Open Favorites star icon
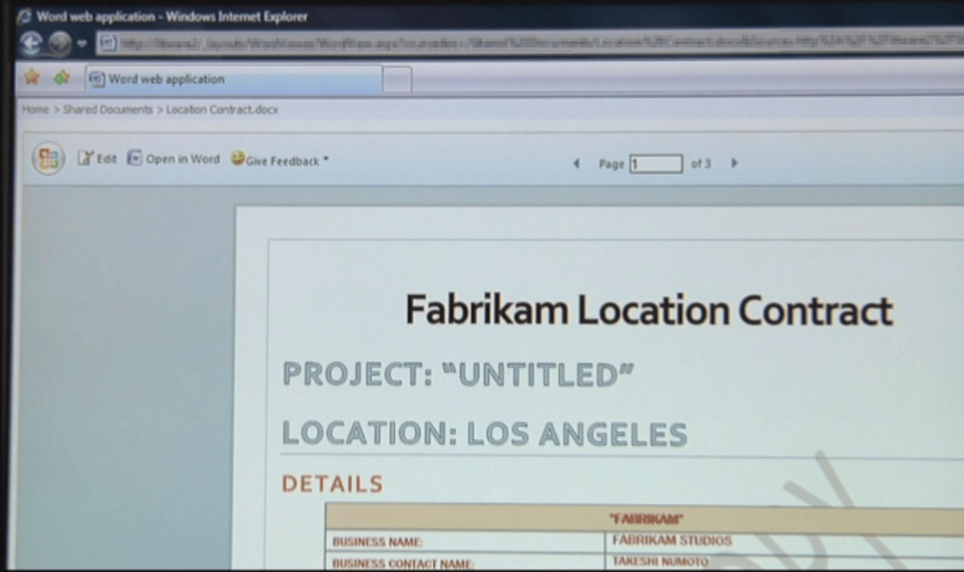This screenshot has height=572, width=964. coord(32,77)
